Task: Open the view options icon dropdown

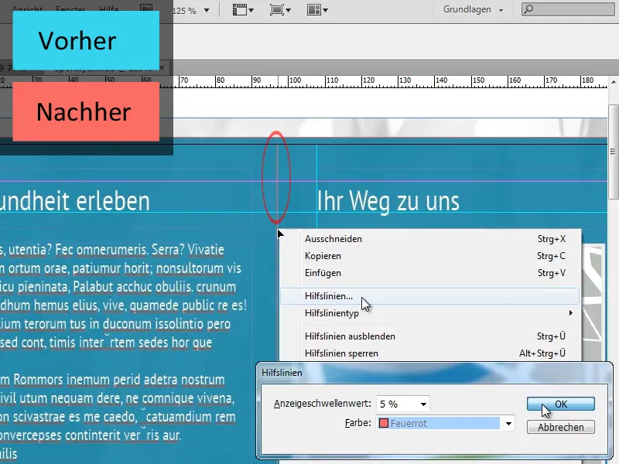Action: [243, 10]
